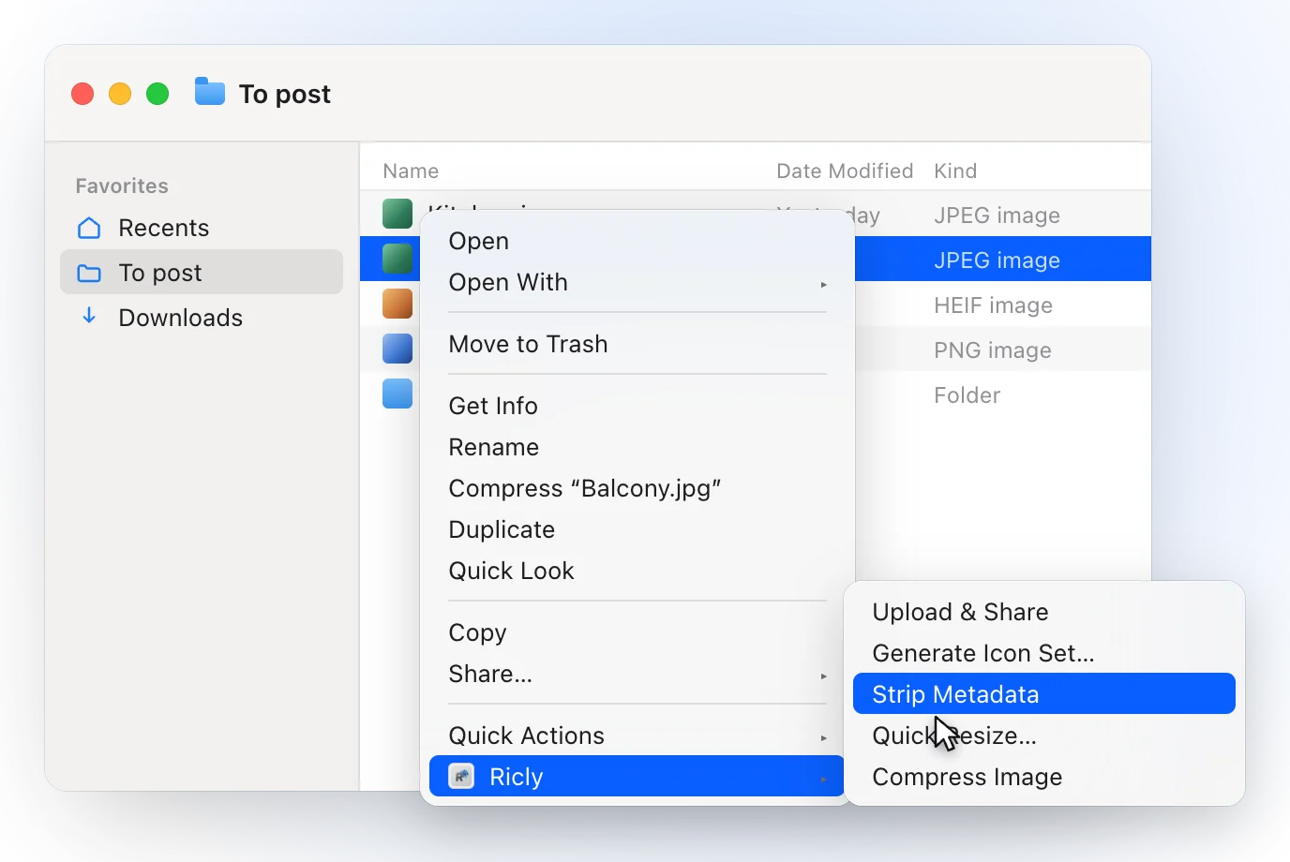Select the blue PNG image thumbnail
Viewport: 1290px width, 862px height.
(x=397, y=349)
